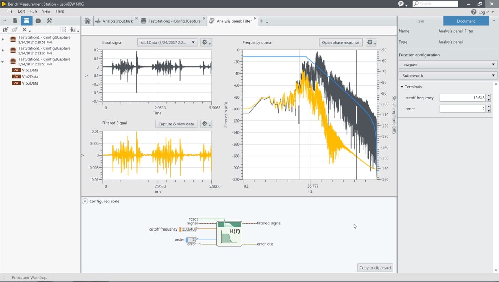Open Frequency domain graph gear settings
The width and height of the screenshot is (499, 282).
coord(371,43)
